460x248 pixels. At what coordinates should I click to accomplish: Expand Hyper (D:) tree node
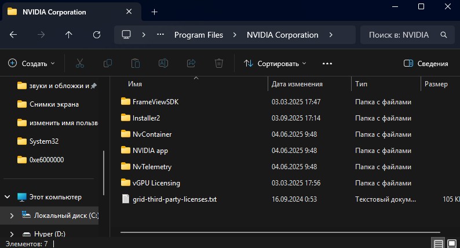coord(12,234)
